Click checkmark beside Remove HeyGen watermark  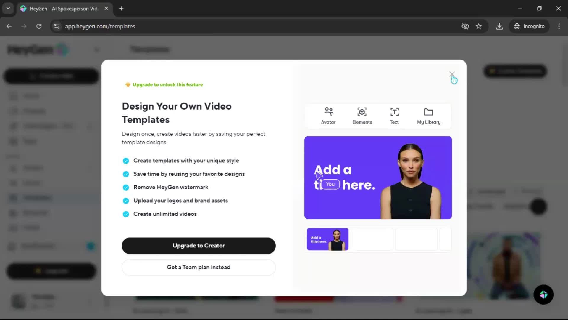pyautogui.click(x=126, y=188)
